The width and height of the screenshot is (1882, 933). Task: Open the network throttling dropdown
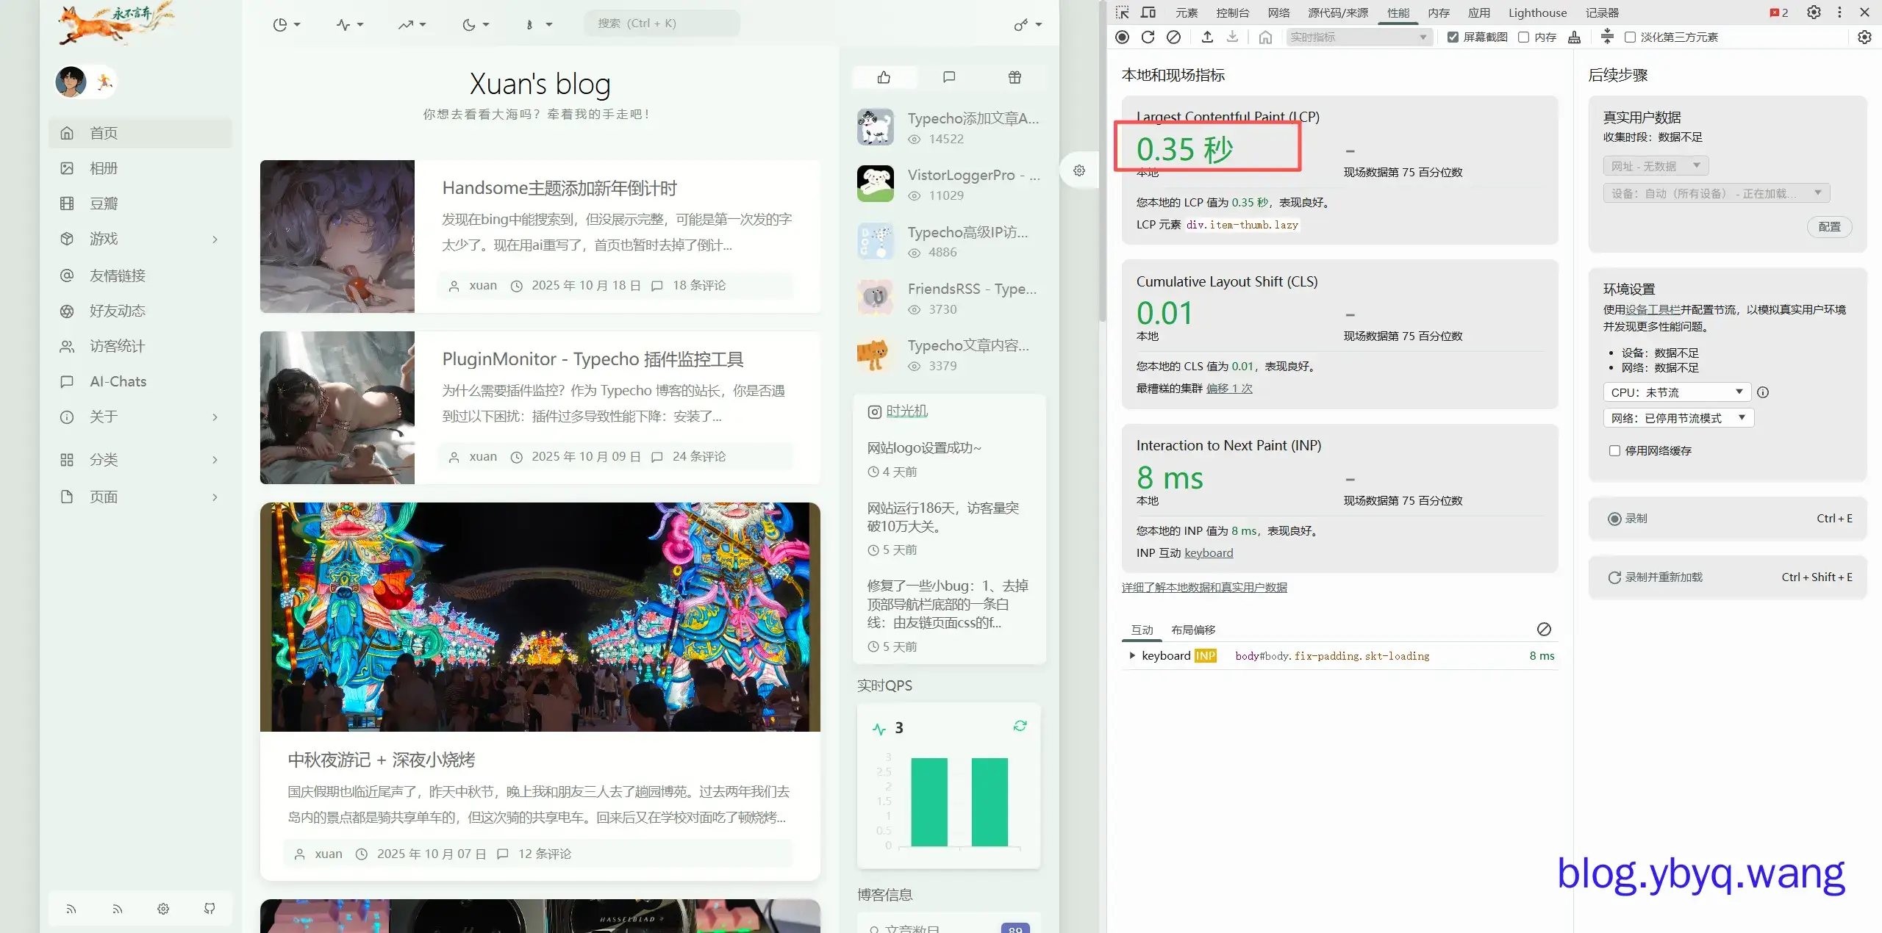(1678, 418)
